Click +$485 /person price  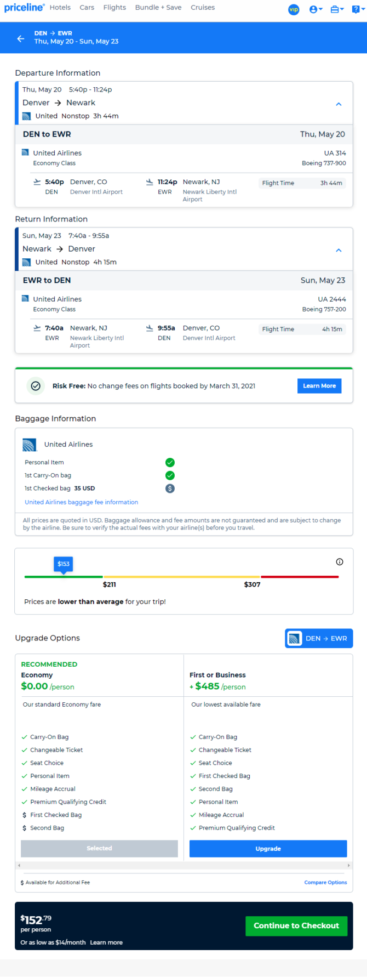[x=217, y=686]
